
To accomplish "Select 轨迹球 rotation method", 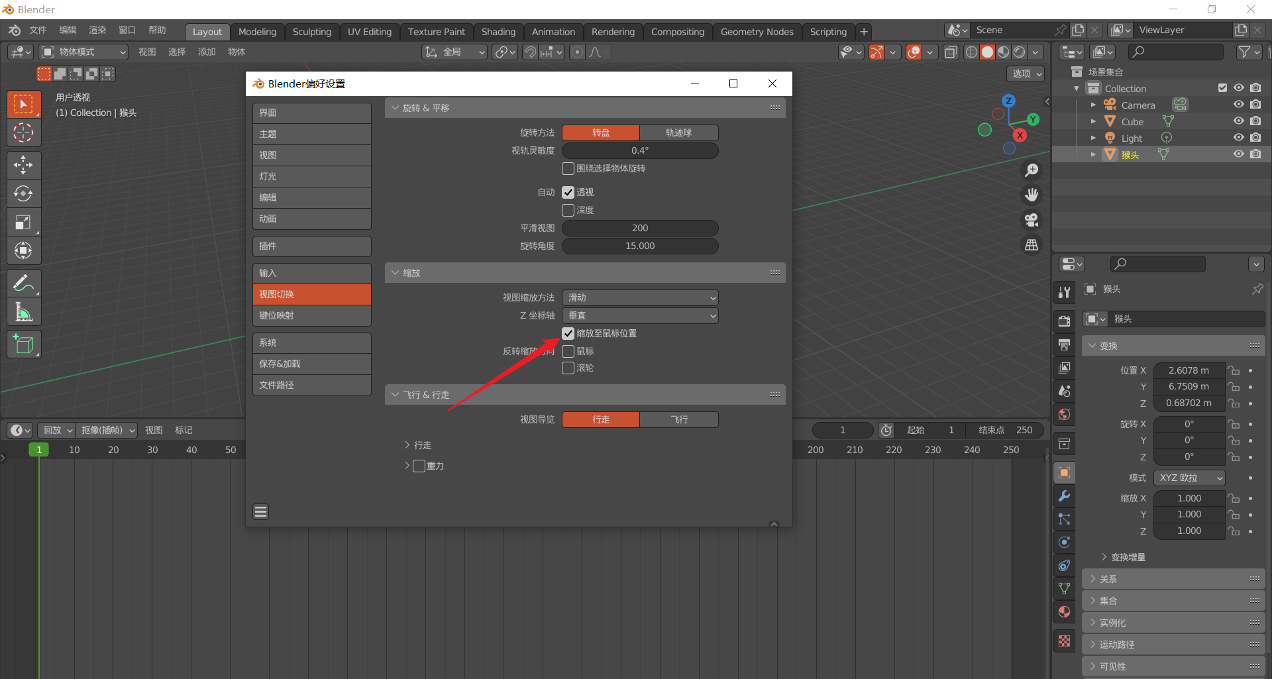I will point(678,132).
